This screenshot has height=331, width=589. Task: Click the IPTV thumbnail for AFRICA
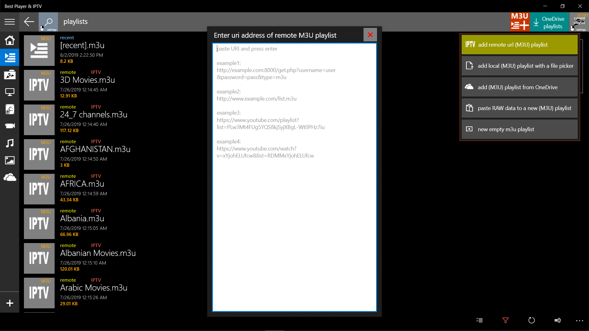[x=39, y=189]
